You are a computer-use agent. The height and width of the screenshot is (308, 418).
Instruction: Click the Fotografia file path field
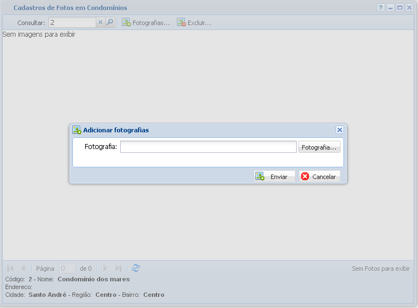pos(208,147)
